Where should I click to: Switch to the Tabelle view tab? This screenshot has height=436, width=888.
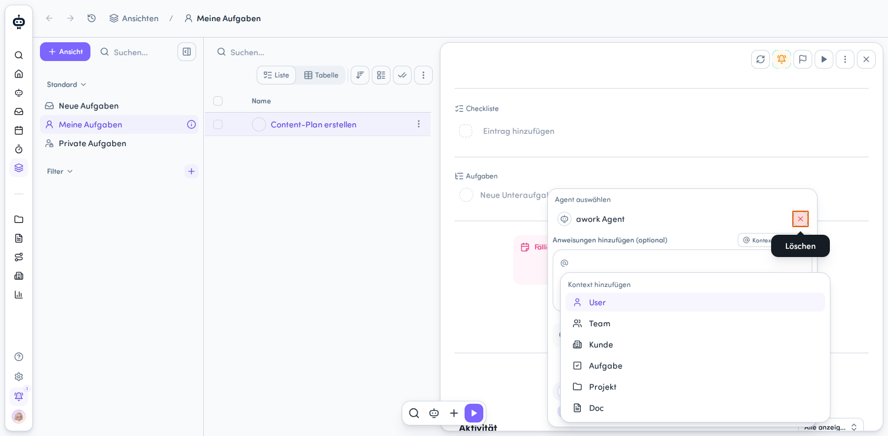click(321, 75)
